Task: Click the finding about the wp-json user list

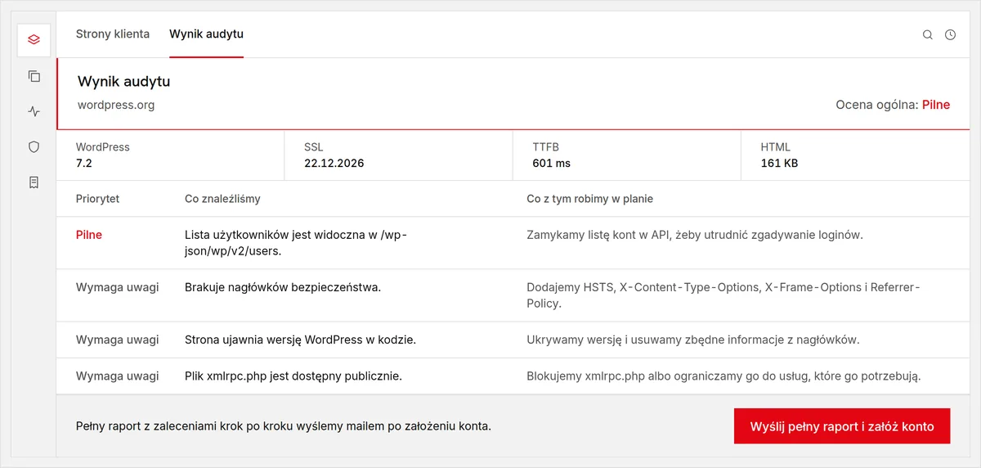Action: [x=296, y=243]
